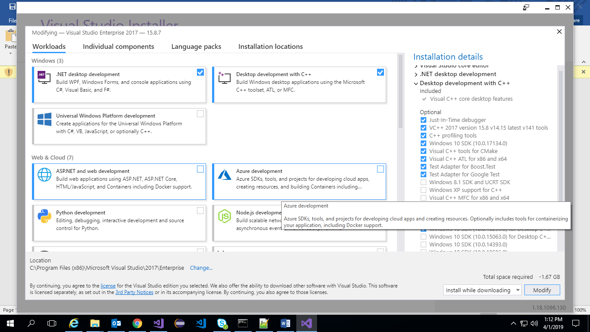Open Google Chrome from the taskbar

pyautogui.click(x=137, y=323)
